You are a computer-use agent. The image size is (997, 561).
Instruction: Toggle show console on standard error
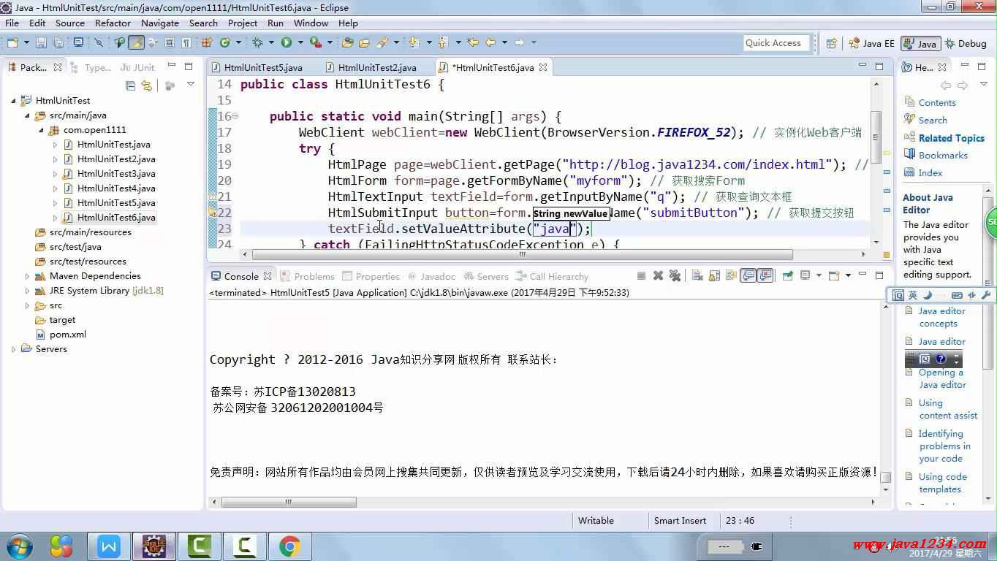point(765,276)
